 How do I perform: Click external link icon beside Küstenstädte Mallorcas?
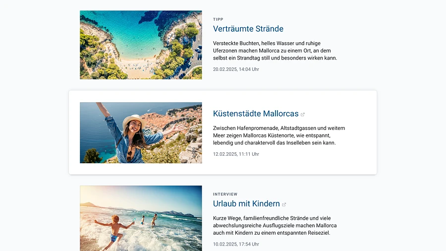[303, 115]
